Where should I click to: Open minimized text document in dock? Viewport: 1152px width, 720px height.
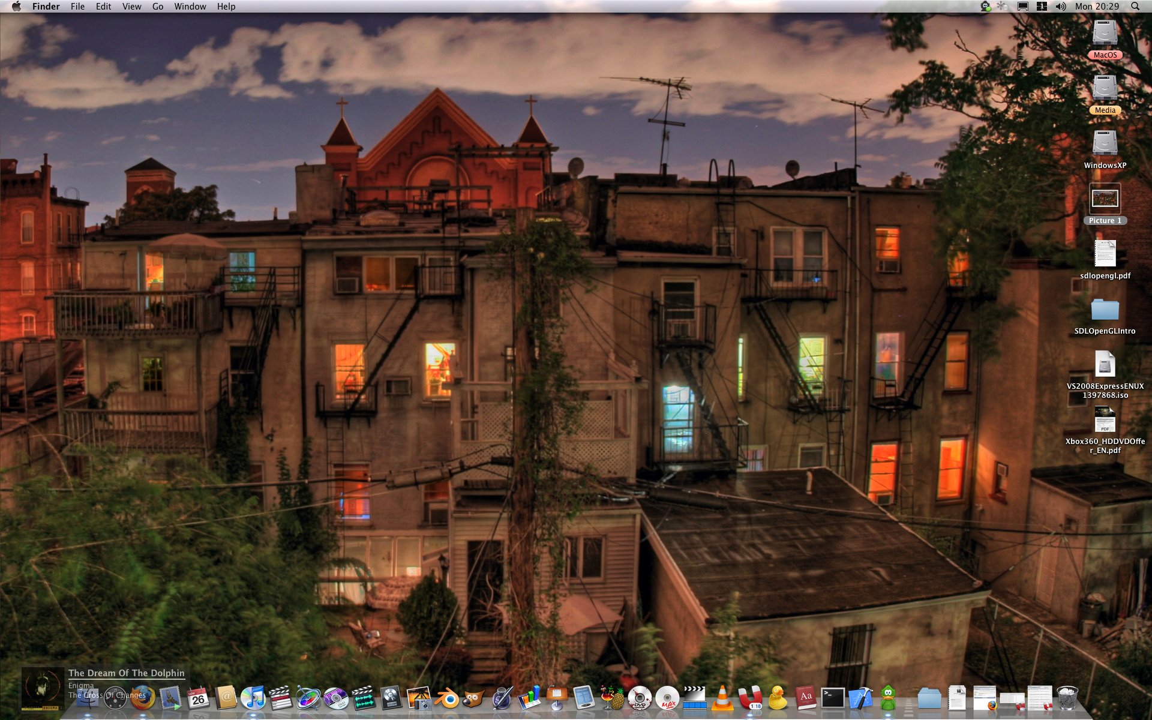tap(957, 698)
